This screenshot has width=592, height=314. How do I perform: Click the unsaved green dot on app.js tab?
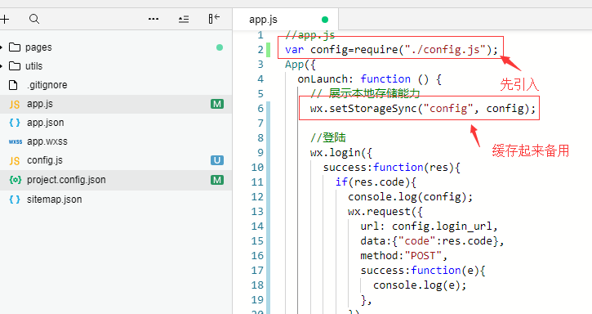coord(325,20)
